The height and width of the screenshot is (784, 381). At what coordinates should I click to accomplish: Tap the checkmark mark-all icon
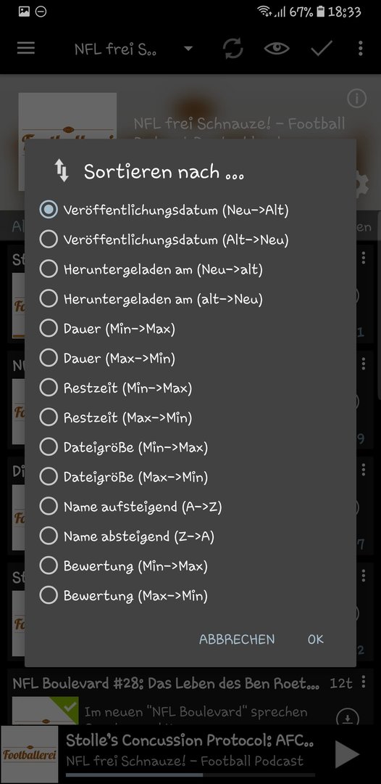(x=322, y=49)
